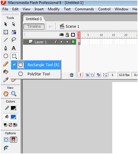The height and width of the screenshot is (154, 138).
Task: Click the Scene 1 label
Action: [72, 27]
